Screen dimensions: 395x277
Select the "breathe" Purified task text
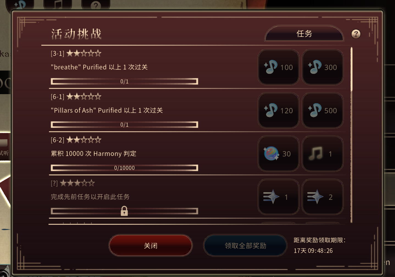99,67
